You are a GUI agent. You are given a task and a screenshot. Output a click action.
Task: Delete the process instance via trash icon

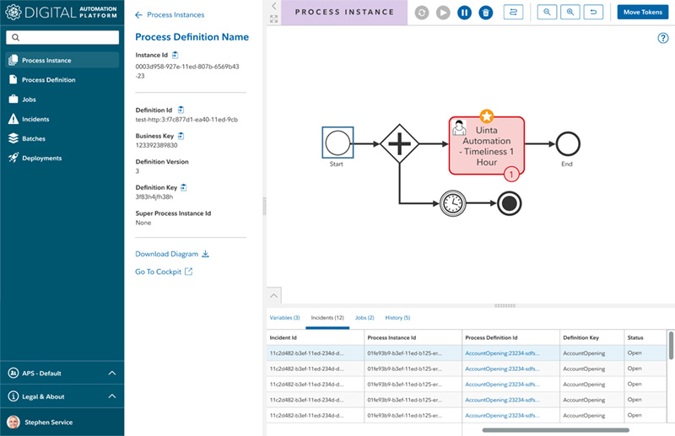485,13
